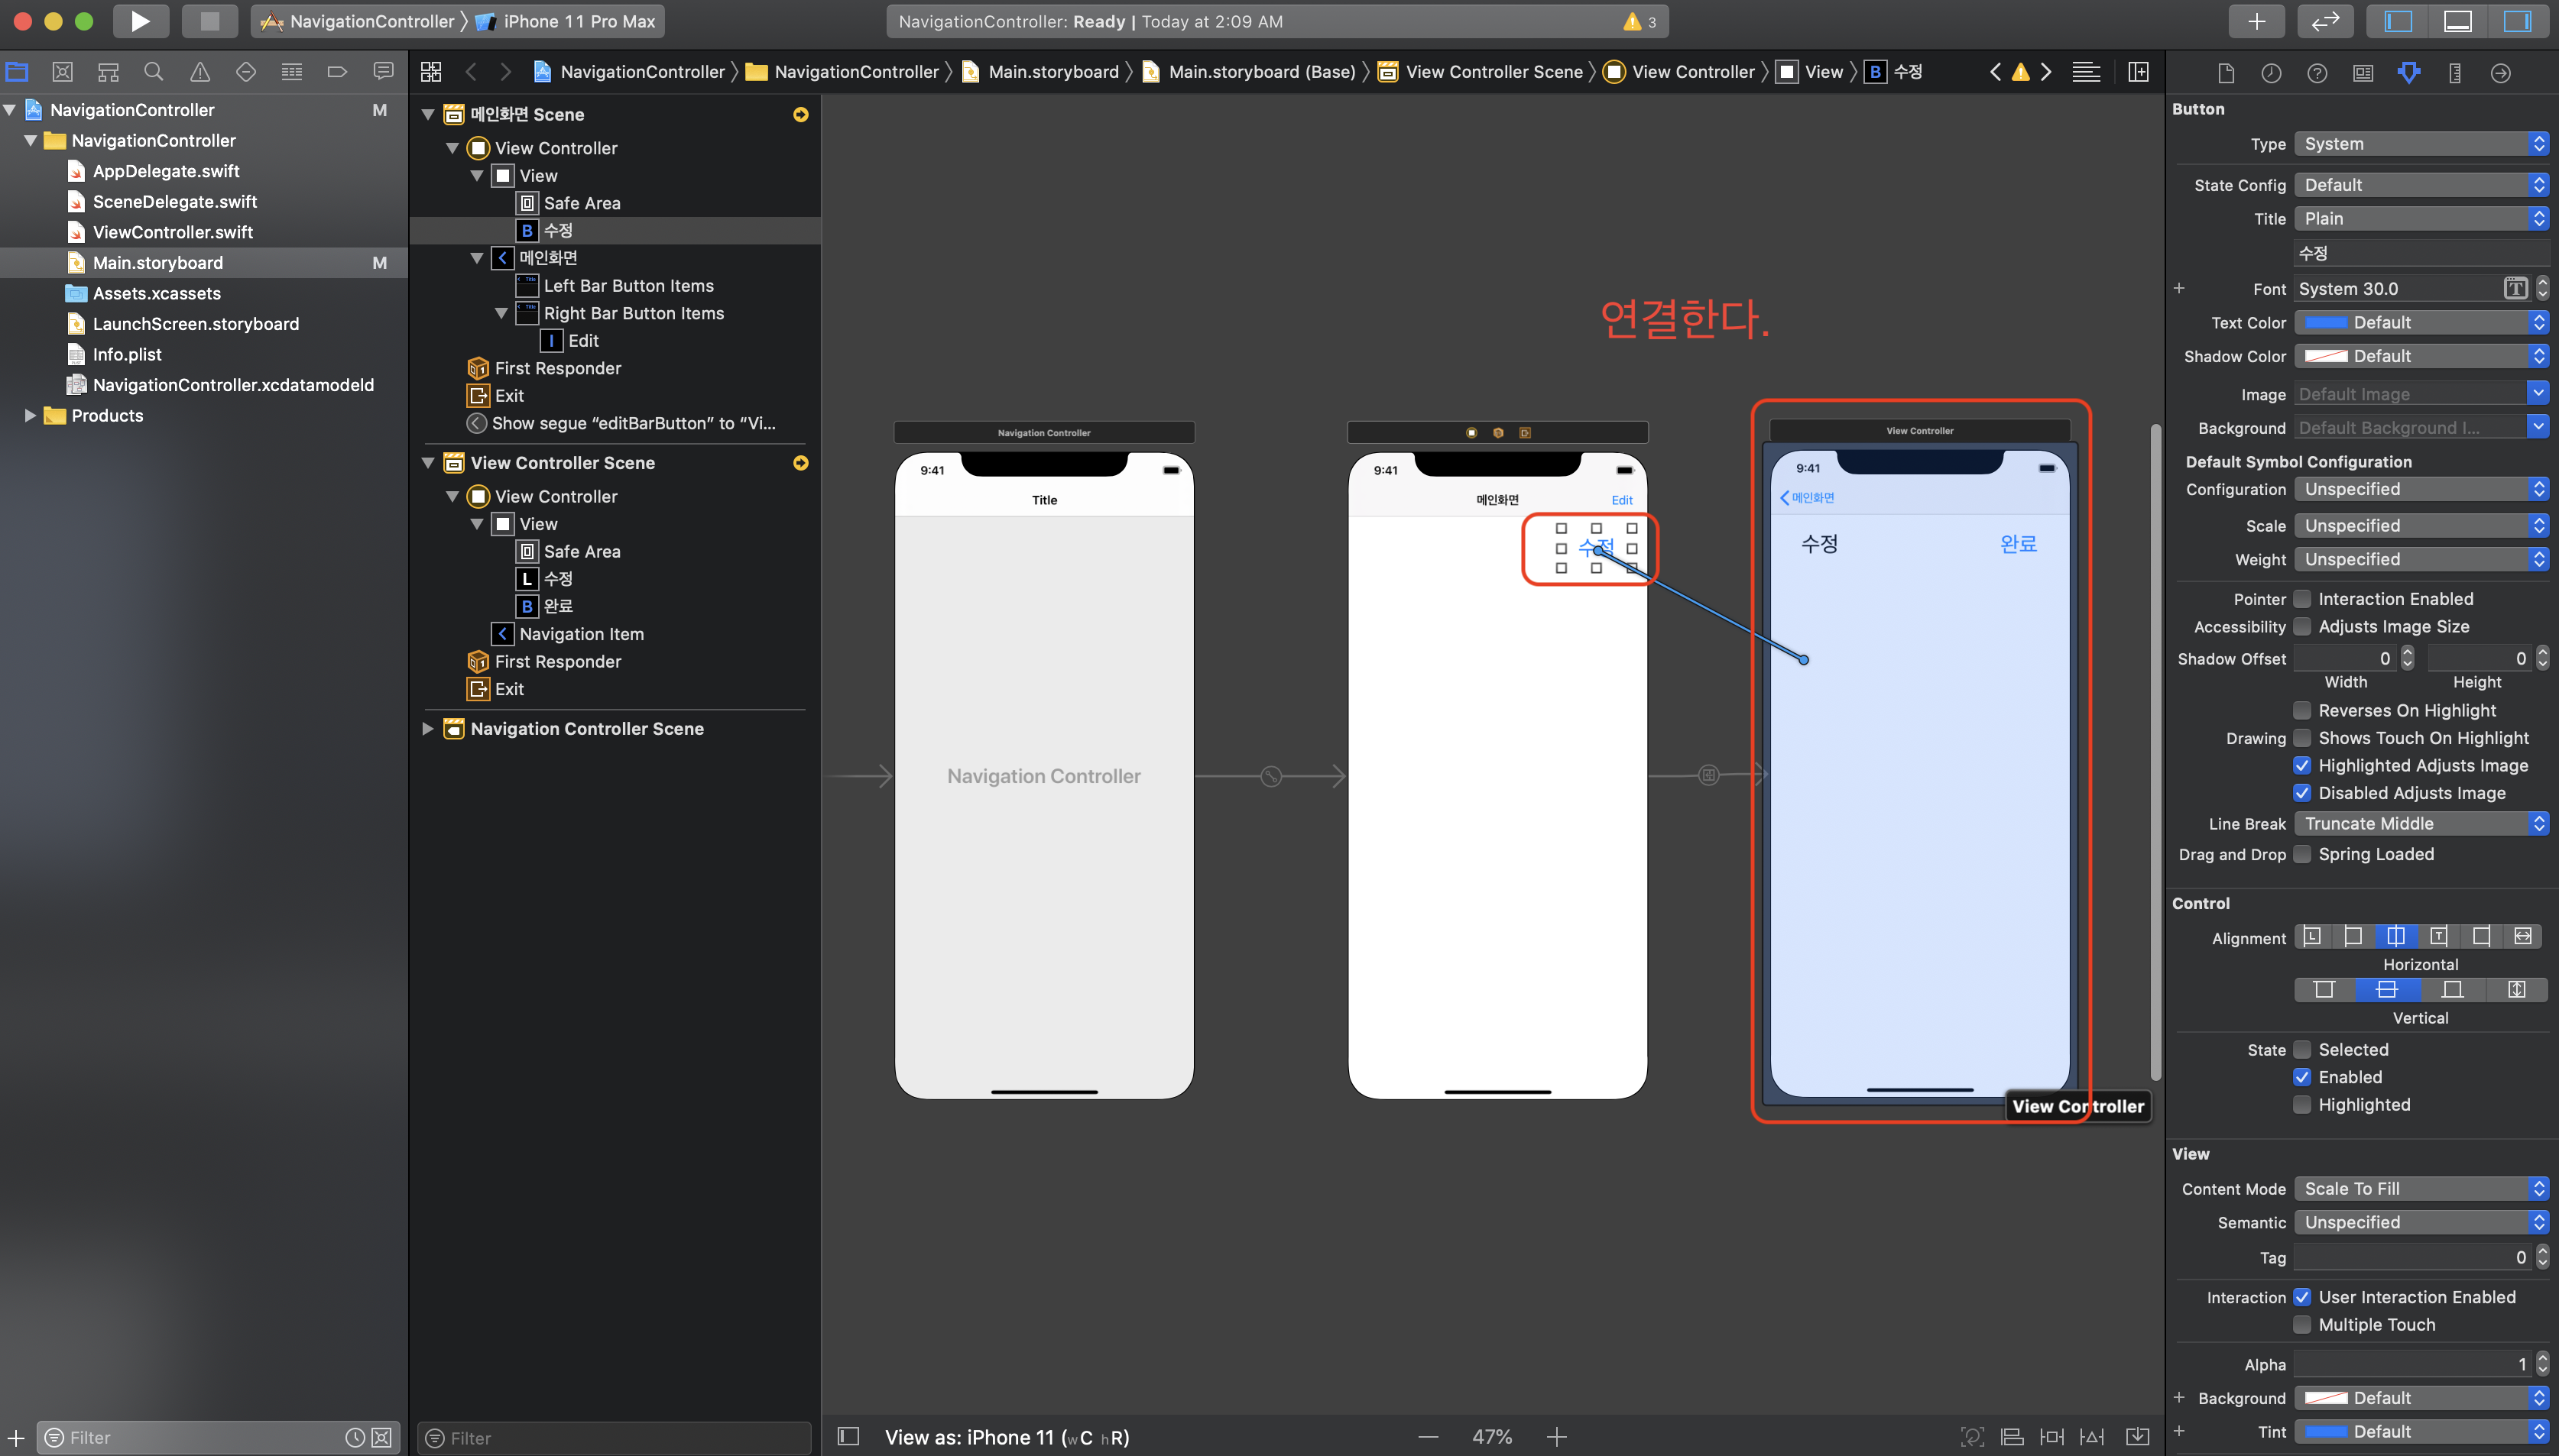This screenshot has width=2559, height=1456.
Task: Click the 완료 button on canvas
Action: (2018, 544)
